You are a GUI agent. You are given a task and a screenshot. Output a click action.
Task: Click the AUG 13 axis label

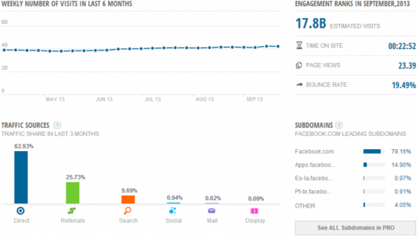click(204, 99)
